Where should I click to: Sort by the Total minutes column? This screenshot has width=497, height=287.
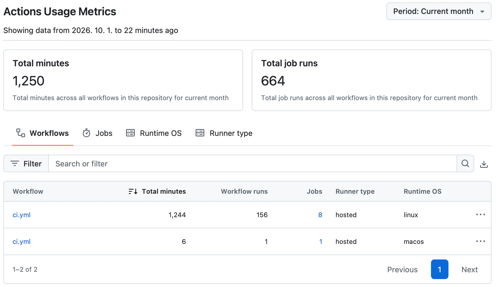(164, 192)
